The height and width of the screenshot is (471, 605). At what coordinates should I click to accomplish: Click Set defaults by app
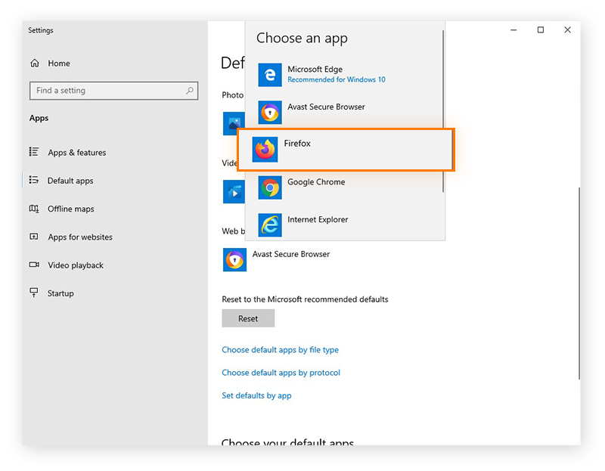256,395
